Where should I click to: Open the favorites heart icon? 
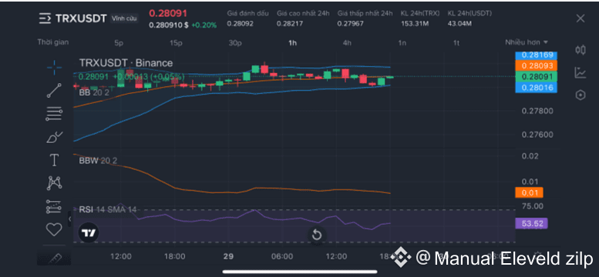click(54, 229)
